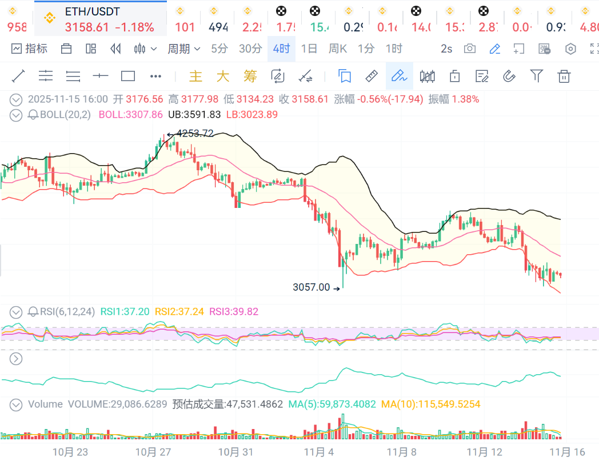Click the paperclip attachment icon
The image size is (599, 461).
pos(509,76)
